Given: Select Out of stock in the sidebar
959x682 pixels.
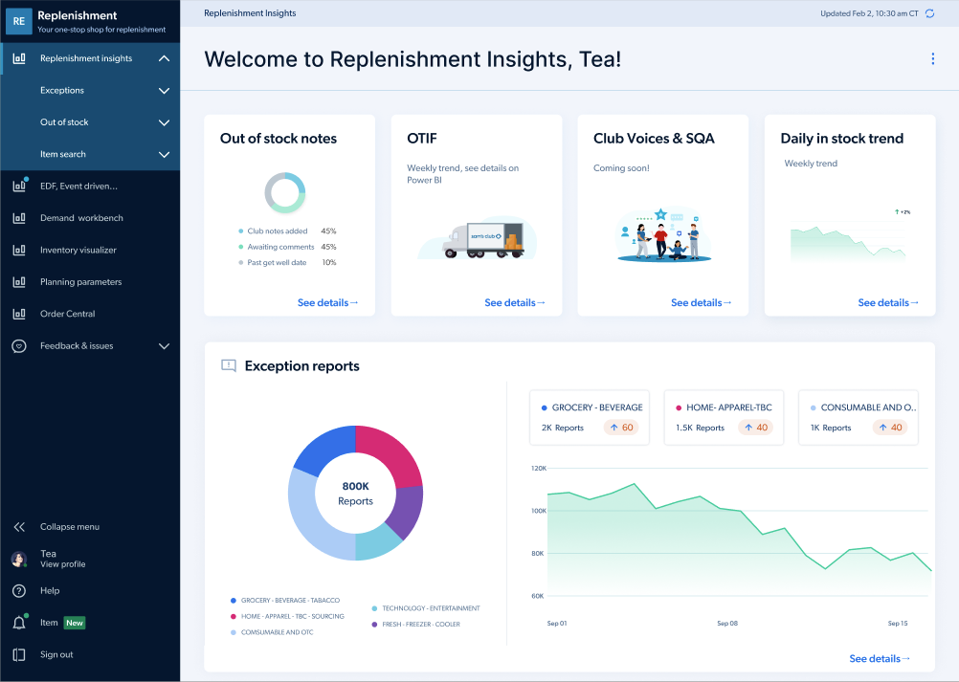Looking at the screenshot, I should click(x=64, y=122).
